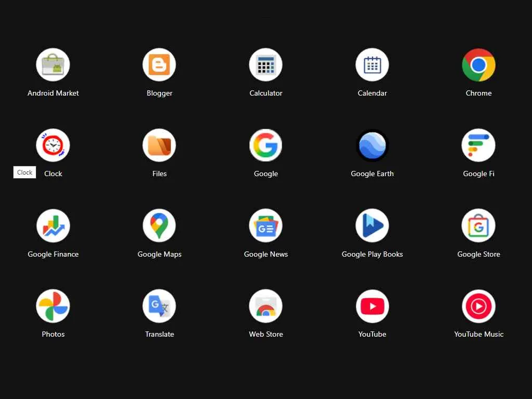The height and width of the screenshot is (399, 532).
Task: Click the "Google Play Books" label text
Action: [x=372, y=255]
